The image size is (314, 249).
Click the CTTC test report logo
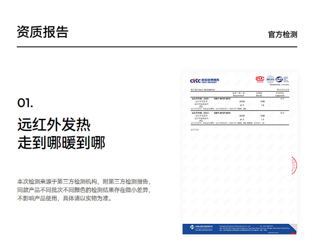point(204,81)
